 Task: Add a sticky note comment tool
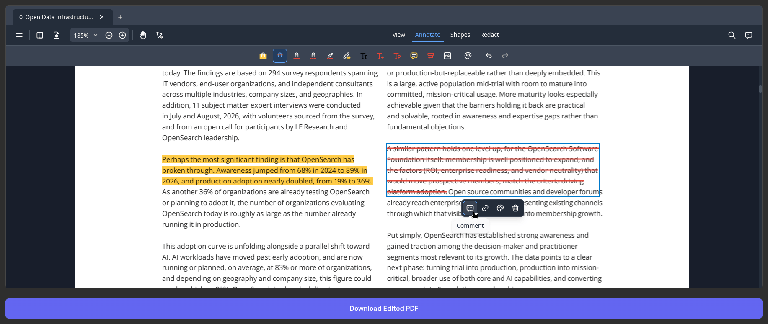point(414,56)
